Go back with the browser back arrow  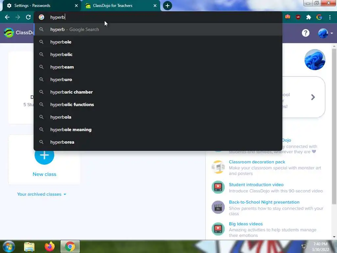coord(7,17)
